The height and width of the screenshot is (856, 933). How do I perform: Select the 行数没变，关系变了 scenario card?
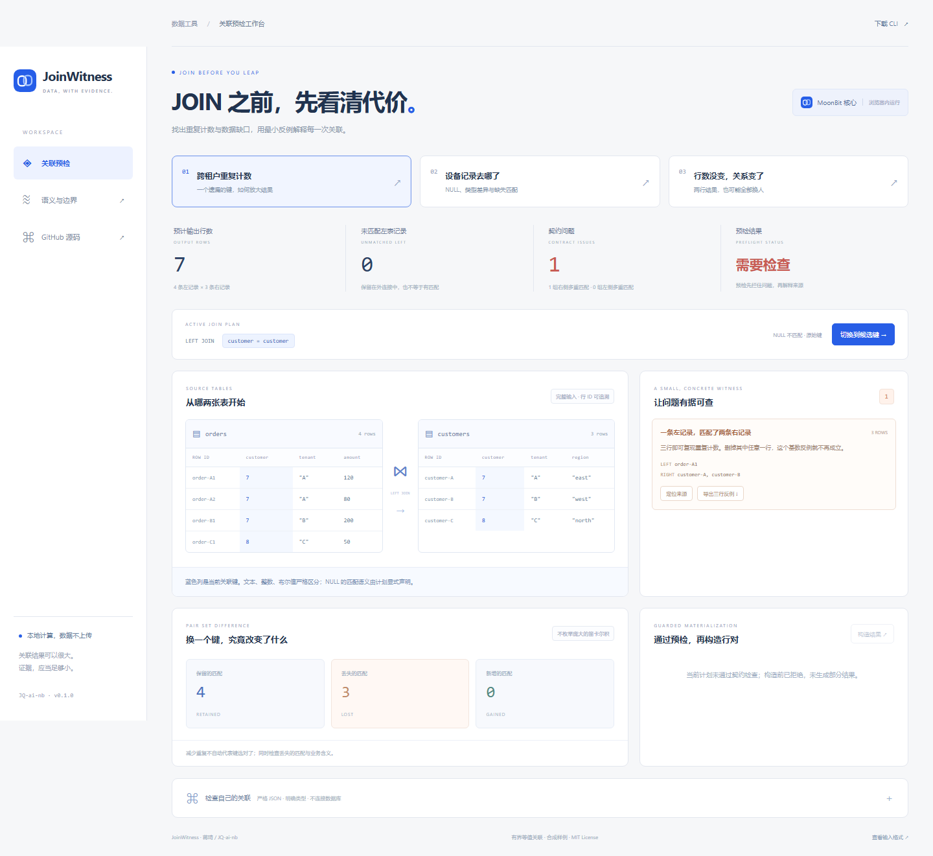789,181
